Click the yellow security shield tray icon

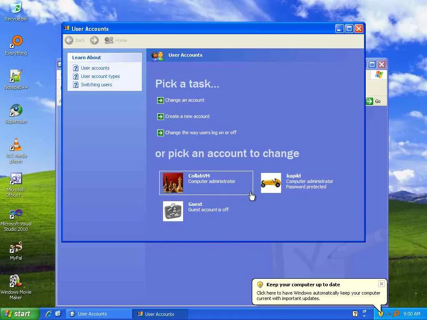click(x=381, y=314)
